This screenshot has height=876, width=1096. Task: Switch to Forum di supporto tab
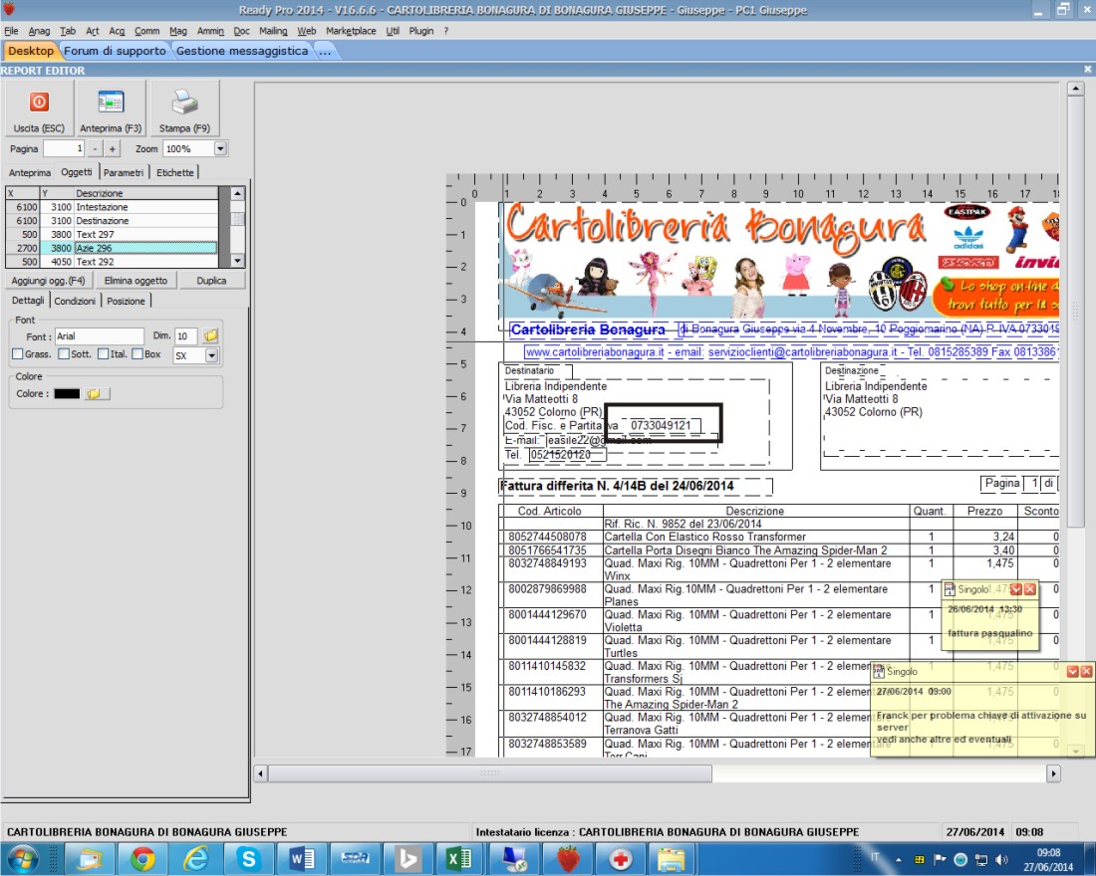(115, 51)
